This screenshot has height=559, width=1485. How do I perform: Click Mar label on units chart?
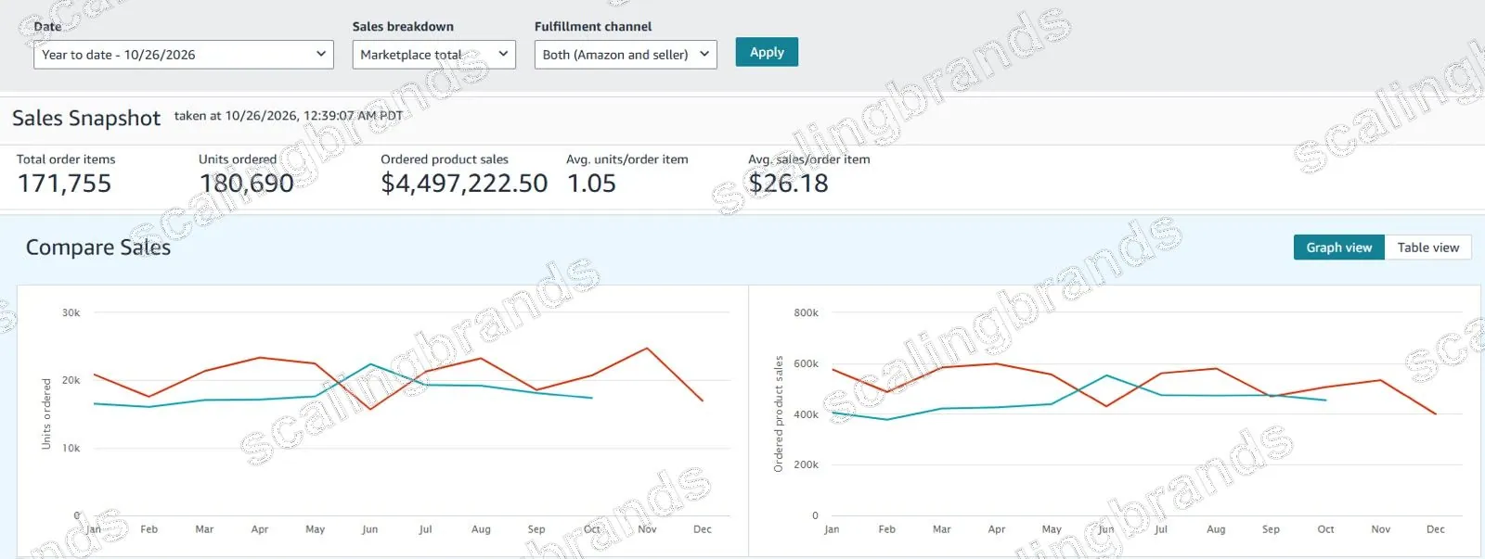point(204,529)
